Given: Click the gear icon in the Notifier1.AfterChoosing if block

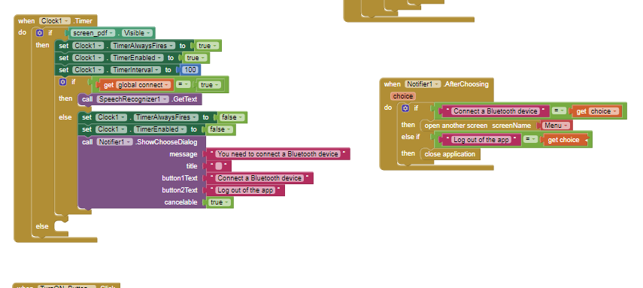Looking at the screenshot, I should point(405,108).
